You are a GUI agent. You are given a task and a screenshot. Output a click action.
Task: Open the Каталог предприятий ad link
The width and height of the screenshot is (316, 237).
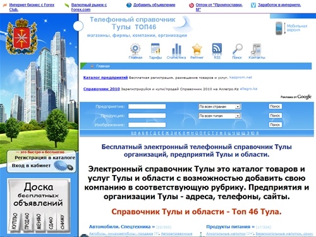pos(106,78)
